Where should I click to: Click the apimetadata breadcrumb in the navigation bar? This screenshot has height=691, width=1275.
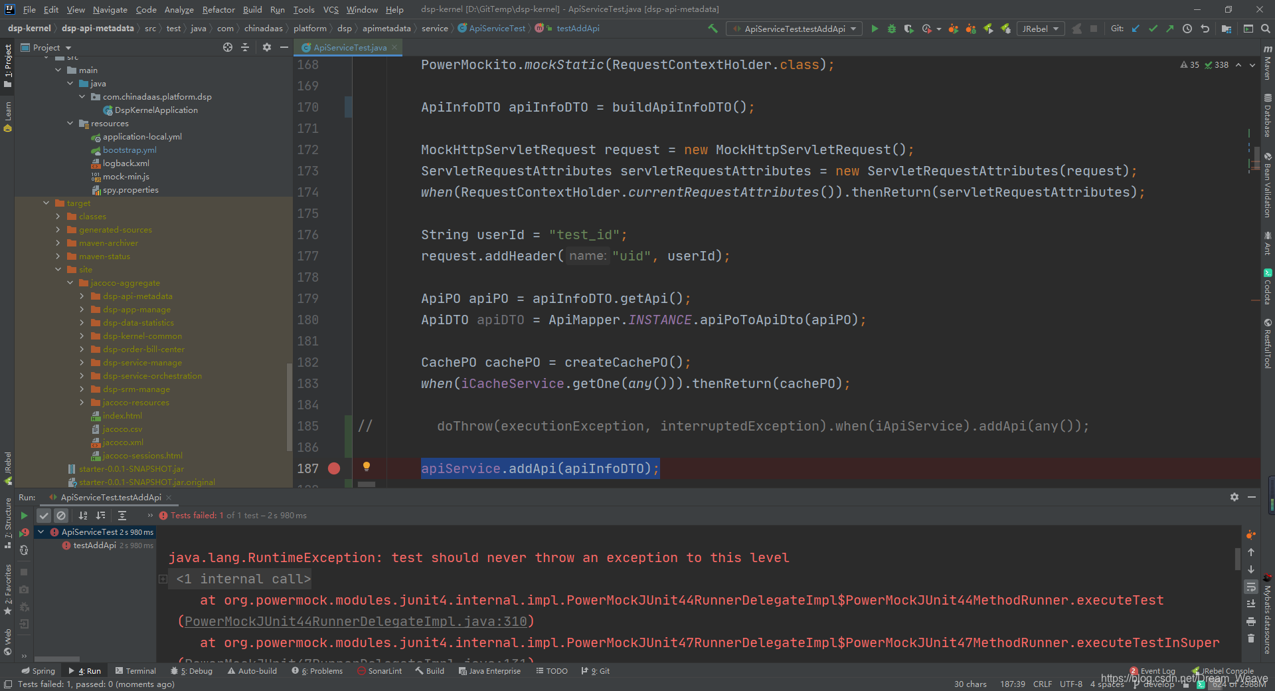(386, 28)
